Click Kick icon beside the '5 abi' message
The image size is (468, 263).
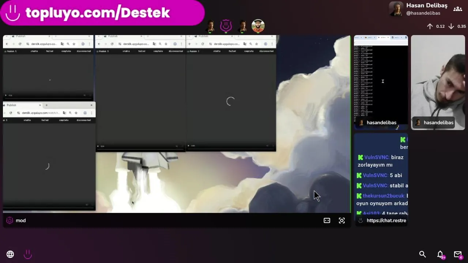(359, 175)
